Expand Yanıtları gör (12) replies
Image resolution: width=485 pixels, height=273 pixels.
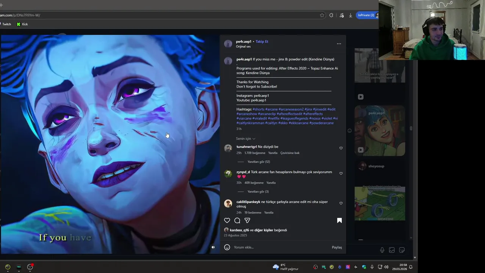click(x=258, y=162)
